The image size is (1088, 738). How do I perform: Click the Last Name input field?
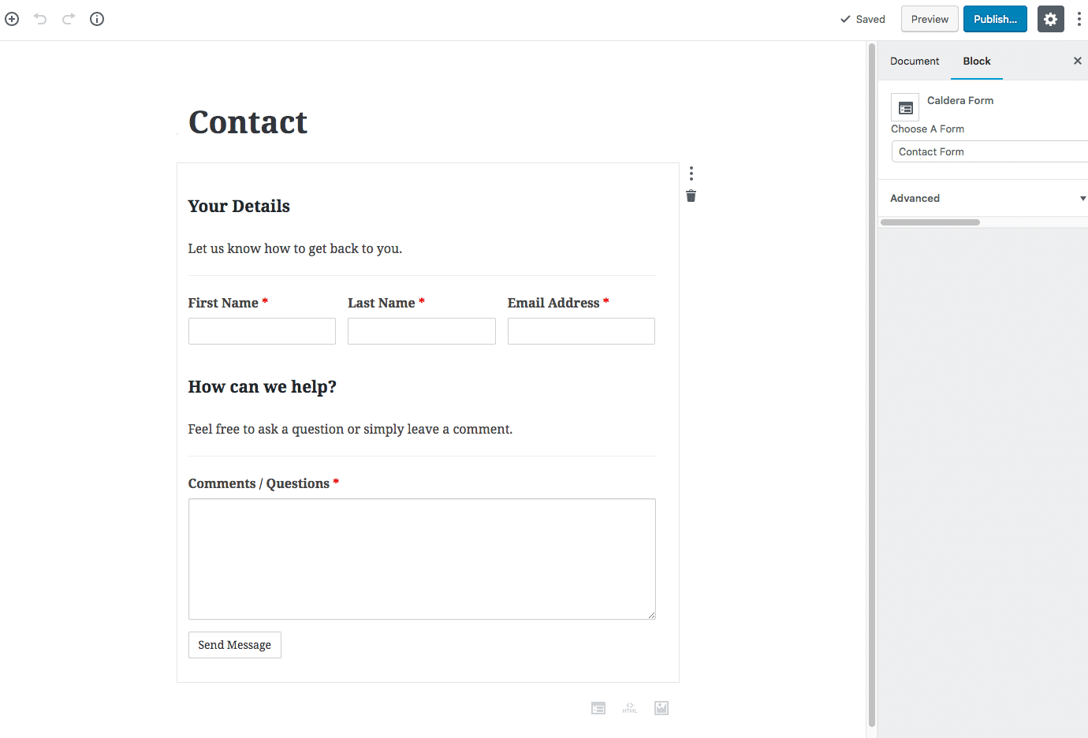[422, 331]
